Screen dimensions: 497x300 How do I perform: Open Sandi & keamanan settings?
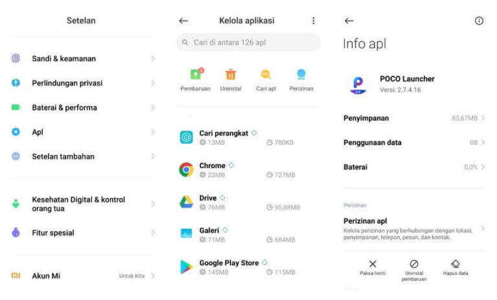click(82, 58)
